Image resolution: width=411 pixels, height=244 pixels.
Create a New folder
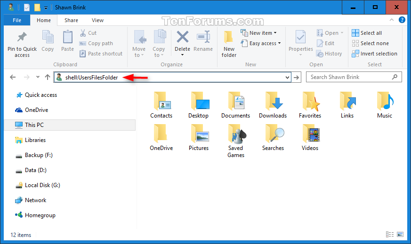[229, 44]
